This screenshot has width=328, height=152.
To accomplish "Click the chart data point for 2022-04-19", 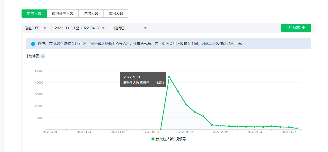I will [x=220, y=125].
